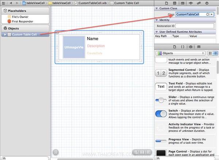The image size is (219, 160).
Task: Click the object library vertical scrollbar
Action: (x=218, y=67)
